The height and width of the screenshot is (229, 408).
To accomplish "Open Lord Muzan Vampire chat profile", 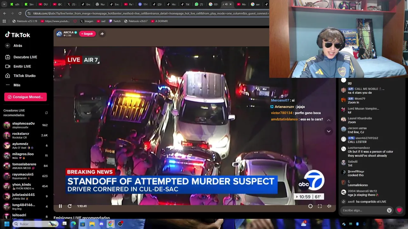I will tap(363, 109).
